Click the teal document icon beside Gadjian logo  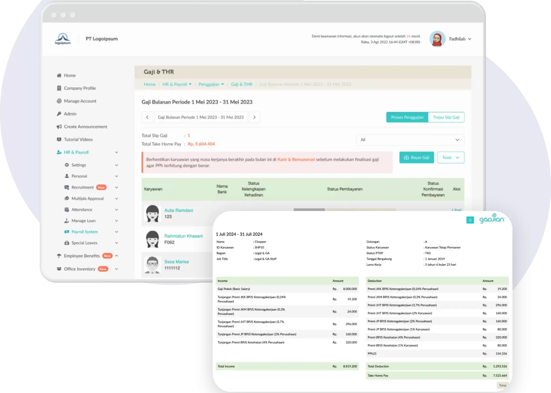point(470,220)
